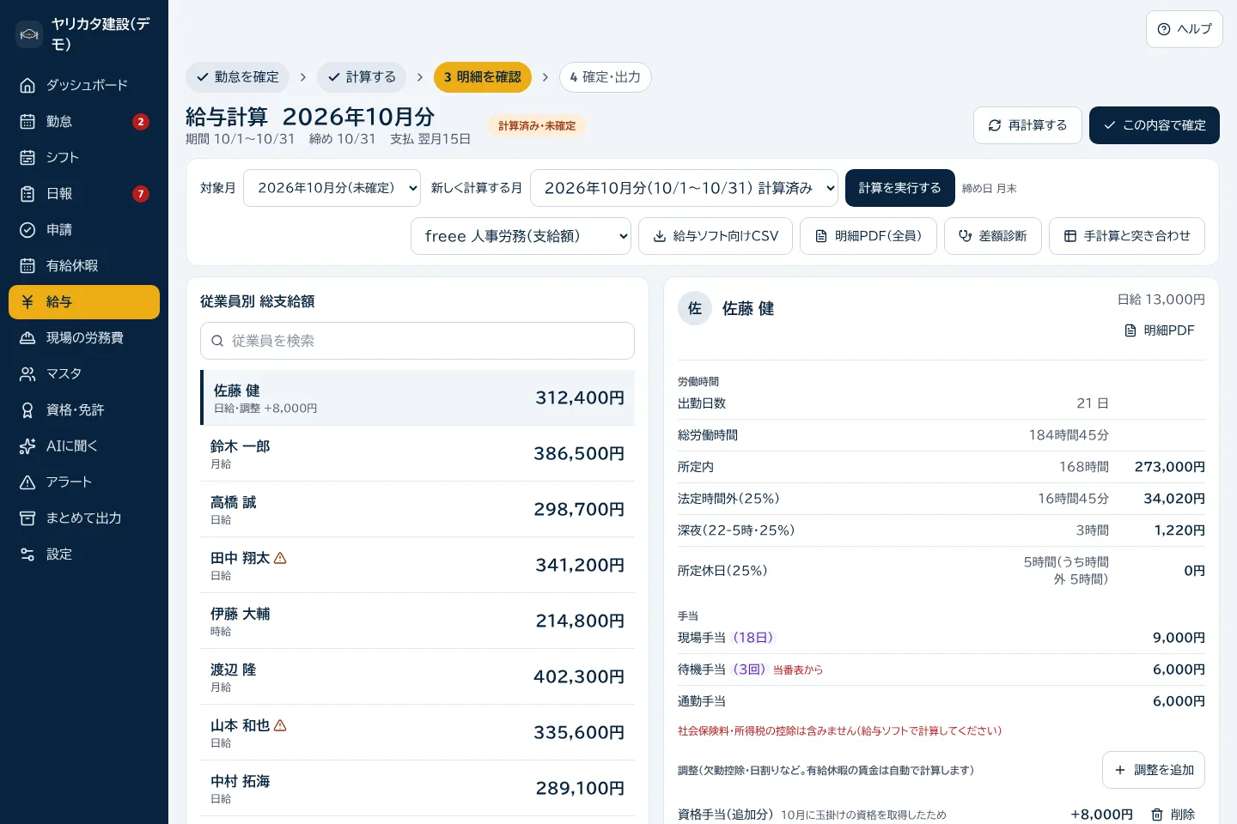Viewport: 1237px width, 824px height.
Task: Select employee 中村 拓海 row
Action: point(417,788)
